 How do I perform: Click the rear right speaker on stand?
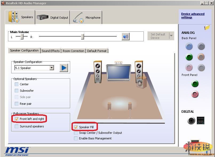pos(130,110)
